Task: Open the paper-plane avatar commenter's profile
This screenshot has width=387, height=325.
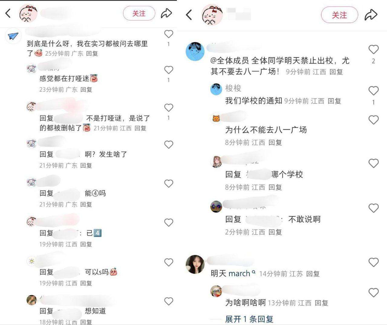Action: [13, 36]
